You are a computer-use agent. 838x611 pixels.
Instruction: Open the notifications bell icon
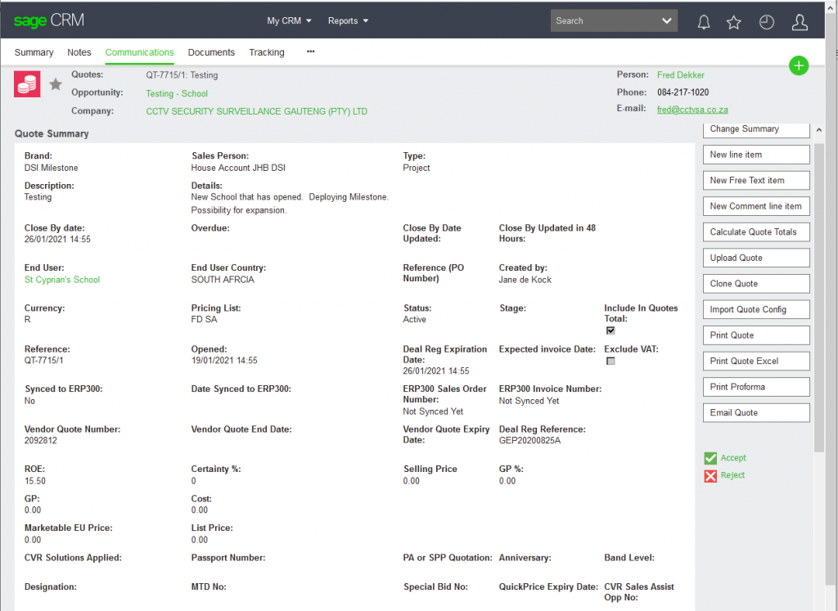[703, 22]
